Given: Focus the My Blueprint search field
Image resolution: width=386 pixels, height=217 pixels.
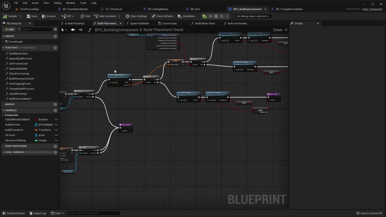Looking at the screenshot, I should [35, 29].
